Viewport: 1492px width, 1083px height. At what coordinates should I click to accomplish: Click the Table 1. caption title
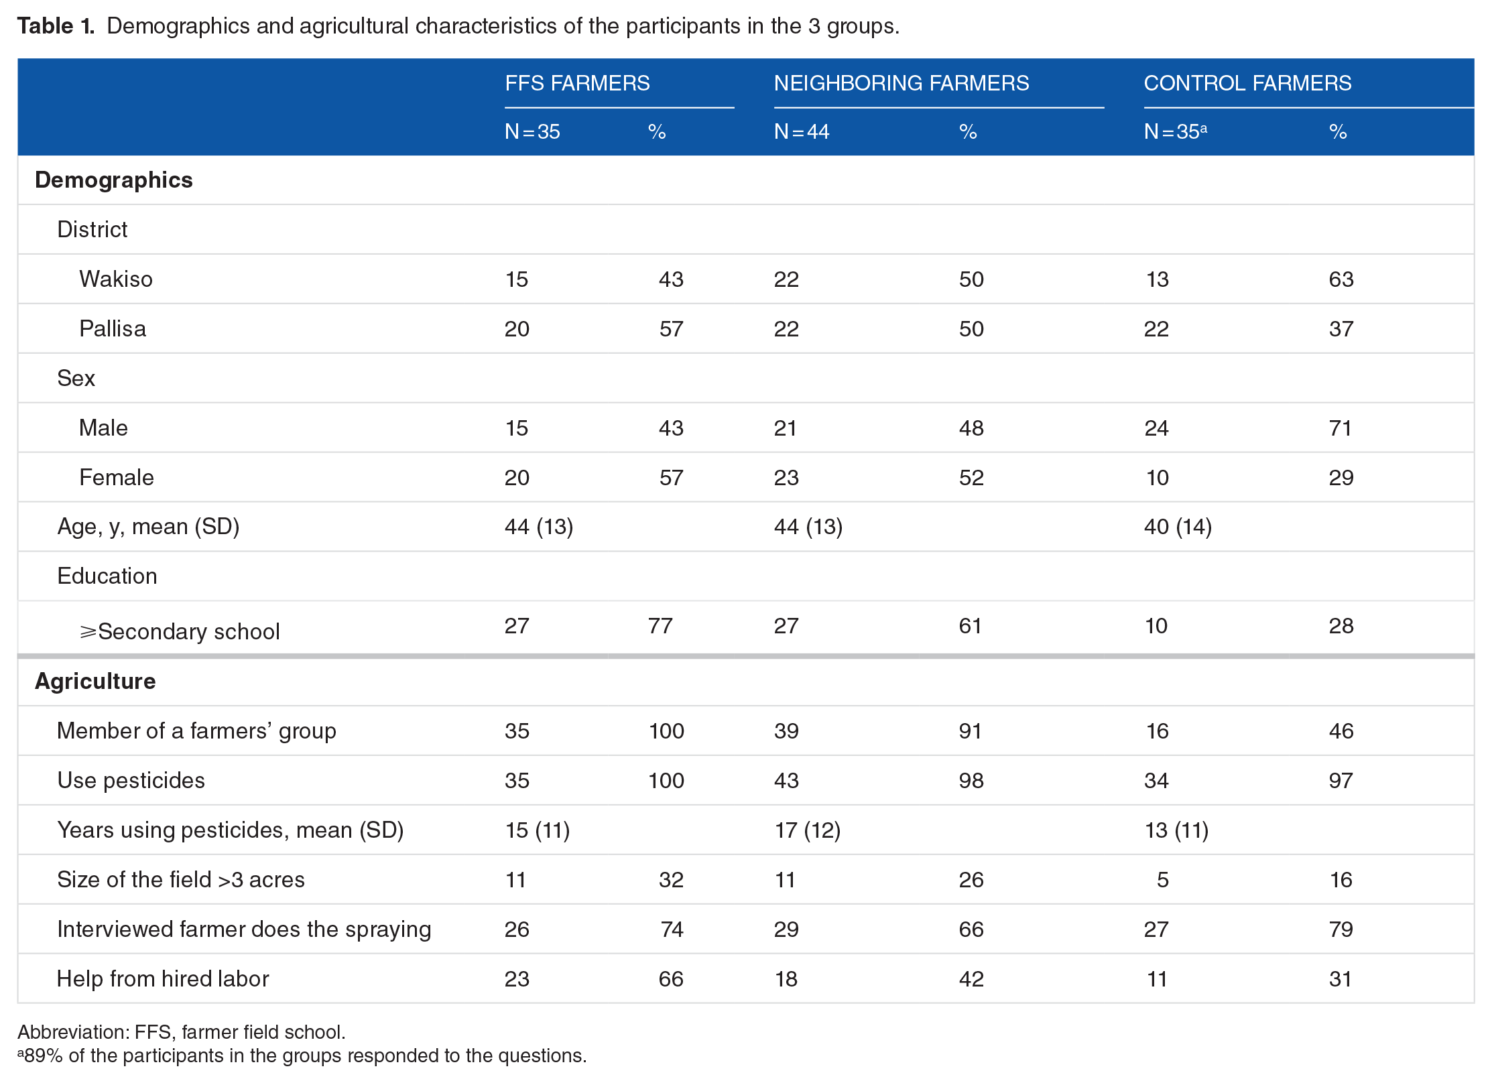[x=56, y=26]
